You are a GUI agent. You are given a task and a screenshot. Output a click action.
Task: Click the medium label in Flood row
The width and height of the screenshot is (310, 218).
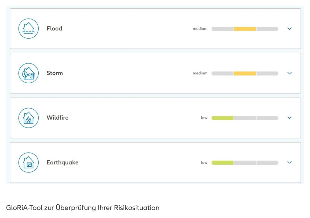point(200,29)
